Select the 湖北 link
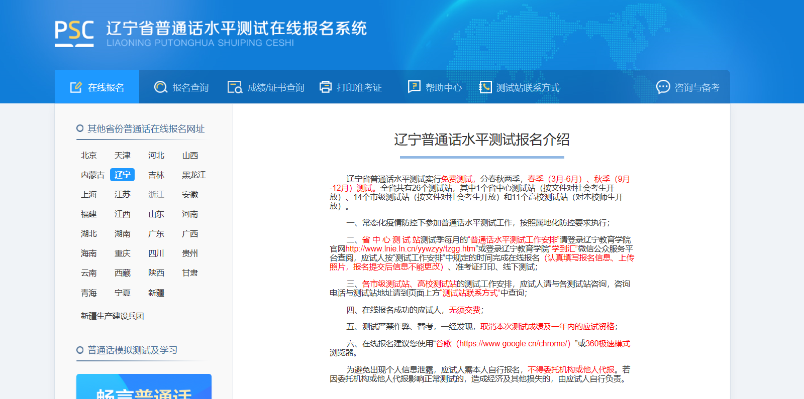This screenshot has height=399, width=804. [x=89, y=234]
